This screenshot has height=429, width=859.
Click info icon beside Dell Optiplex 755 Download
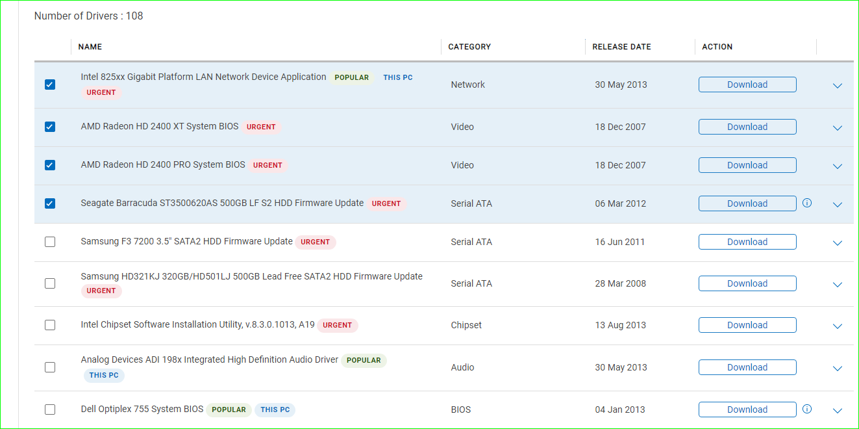(x=807, y=409)
